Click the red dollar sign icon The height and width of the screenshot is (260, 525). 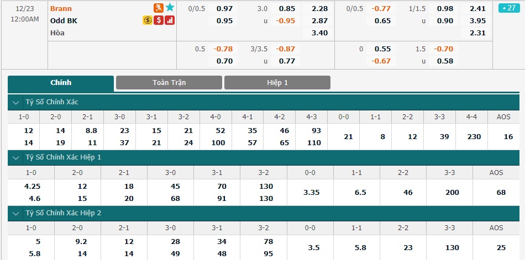(159, 20)
